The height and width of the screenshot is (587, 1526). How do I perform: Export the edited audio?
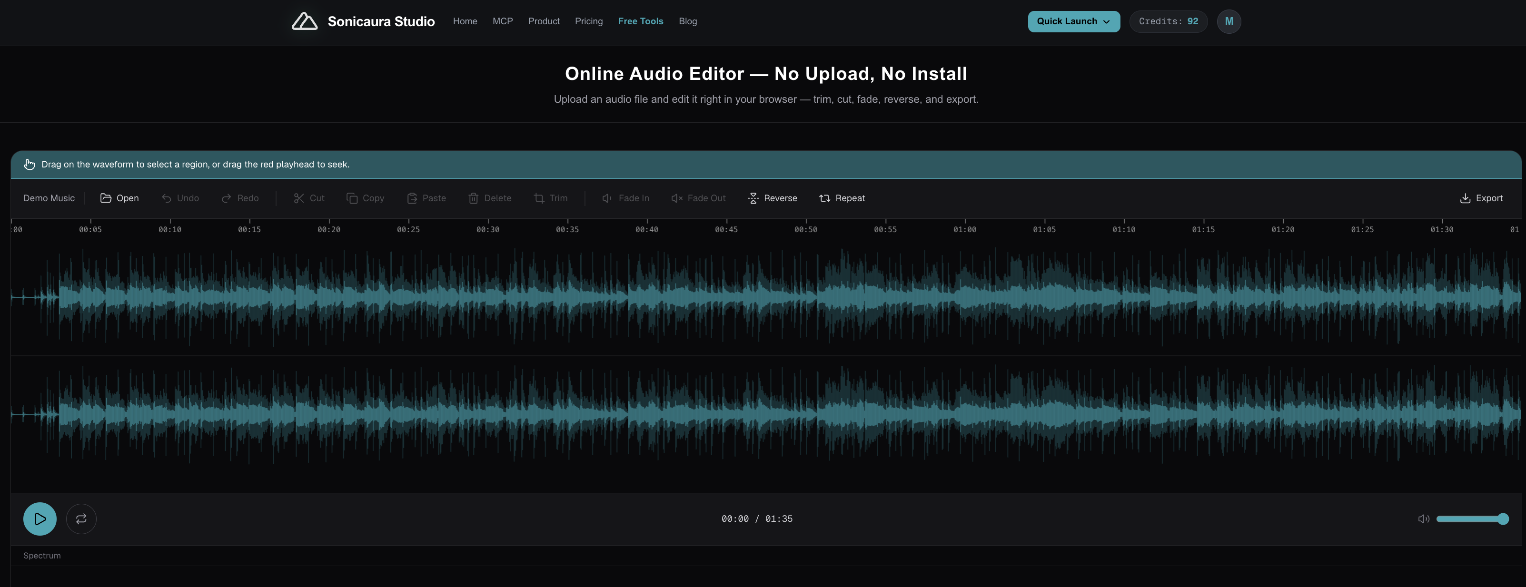1481,198
